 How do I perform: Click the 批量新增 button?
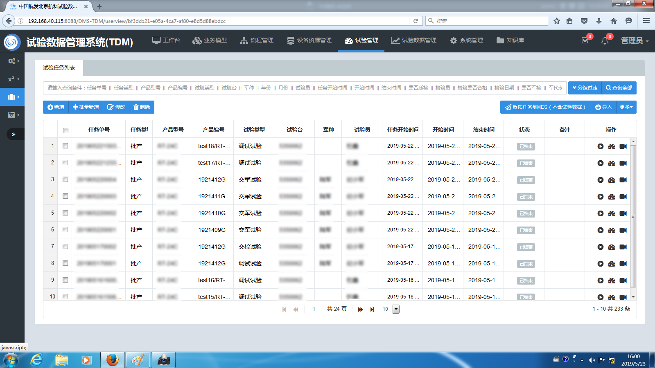[86, 107]
